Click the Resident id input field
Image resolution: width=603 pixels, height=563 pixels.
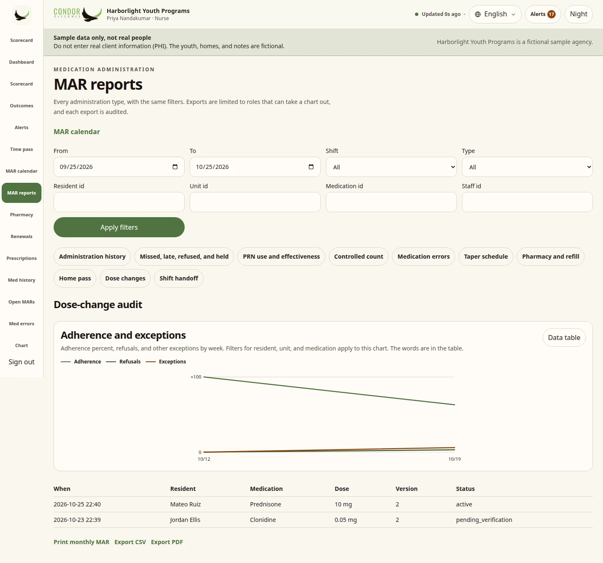click(119, 202)
